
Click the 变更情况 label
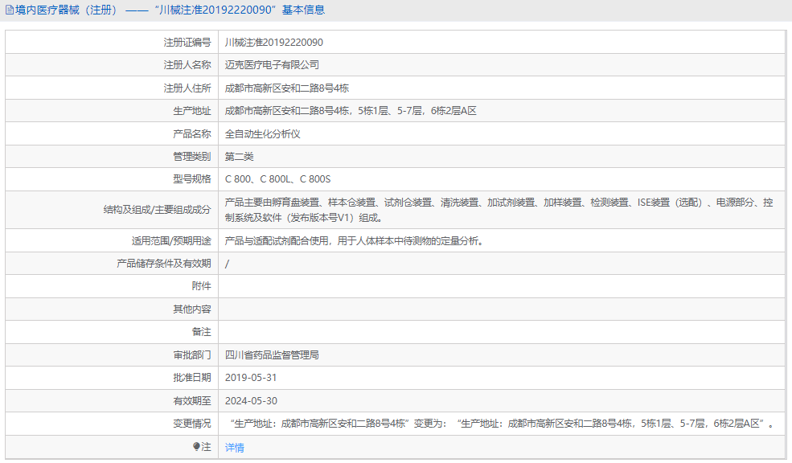coord(192,424)
